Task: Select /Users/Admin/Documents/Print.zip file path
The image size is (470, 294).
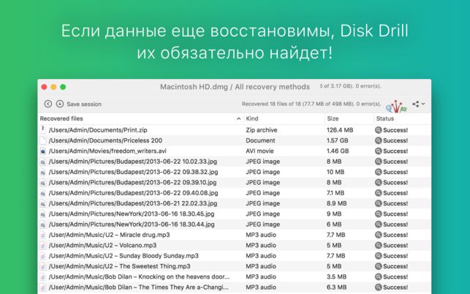Action: point(98,130)
